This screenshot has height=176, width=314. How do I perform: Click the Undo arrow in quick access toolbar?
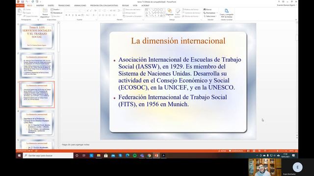pyautogui.click(x=27, y=1)
